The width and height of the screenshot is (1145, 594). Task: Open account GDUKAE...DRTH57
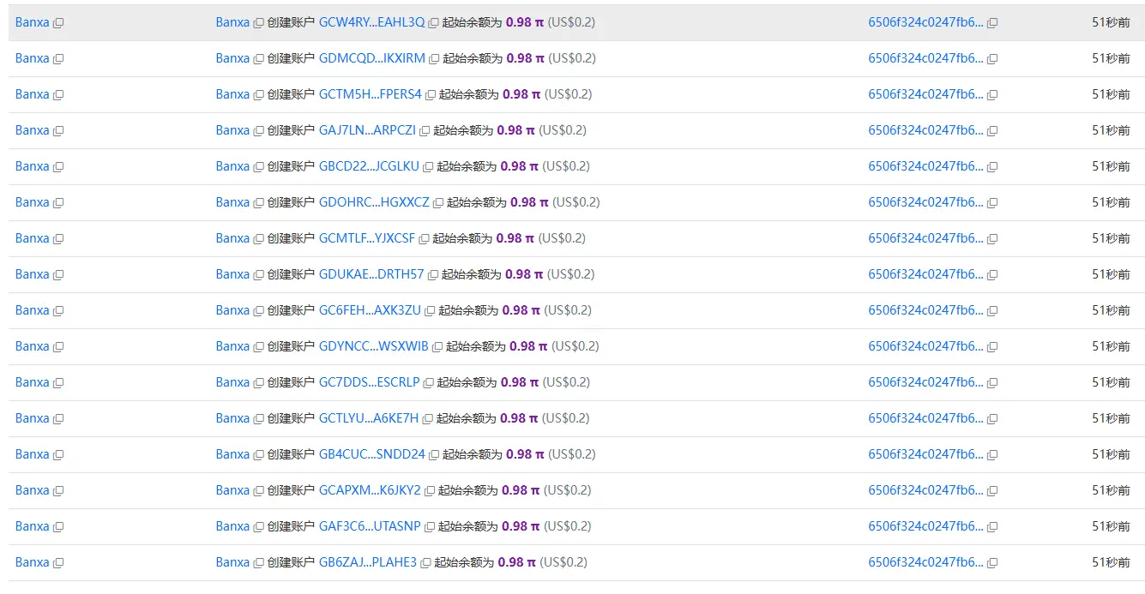[371, 274]
